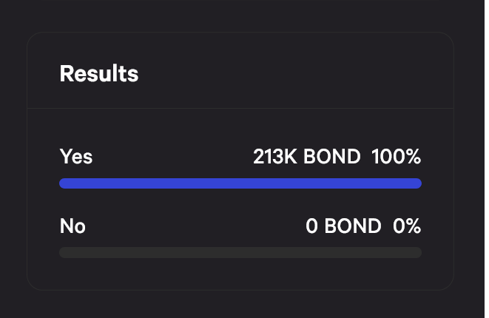Viewport: 489px width, 318px height.
Task: Click the left end of the gray No bar
Action: (64, 253)
